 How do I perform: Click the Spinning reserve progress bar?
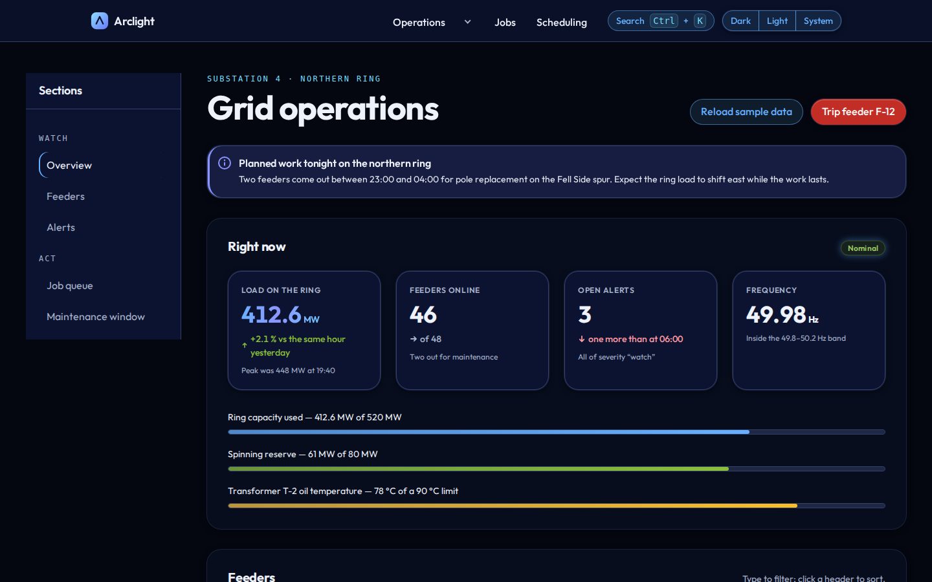[557, 469]
